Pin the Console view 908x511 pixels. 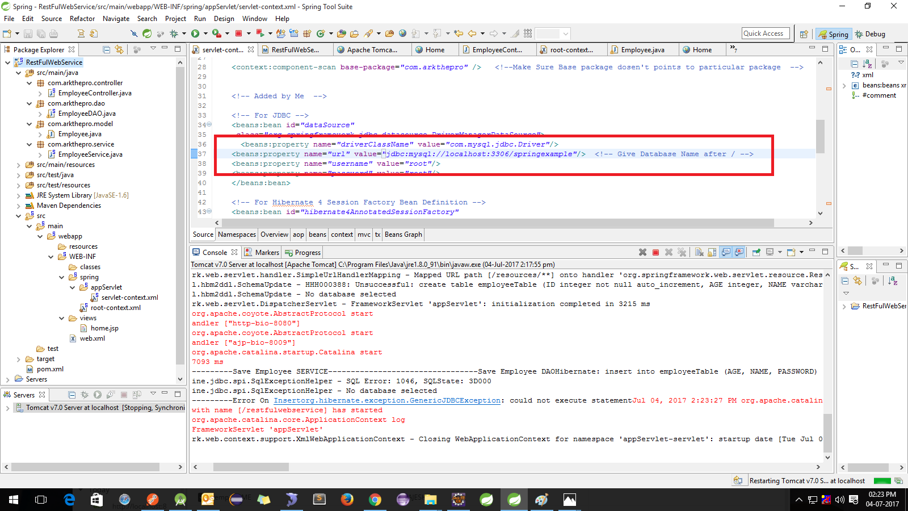(x=756, y=252)
